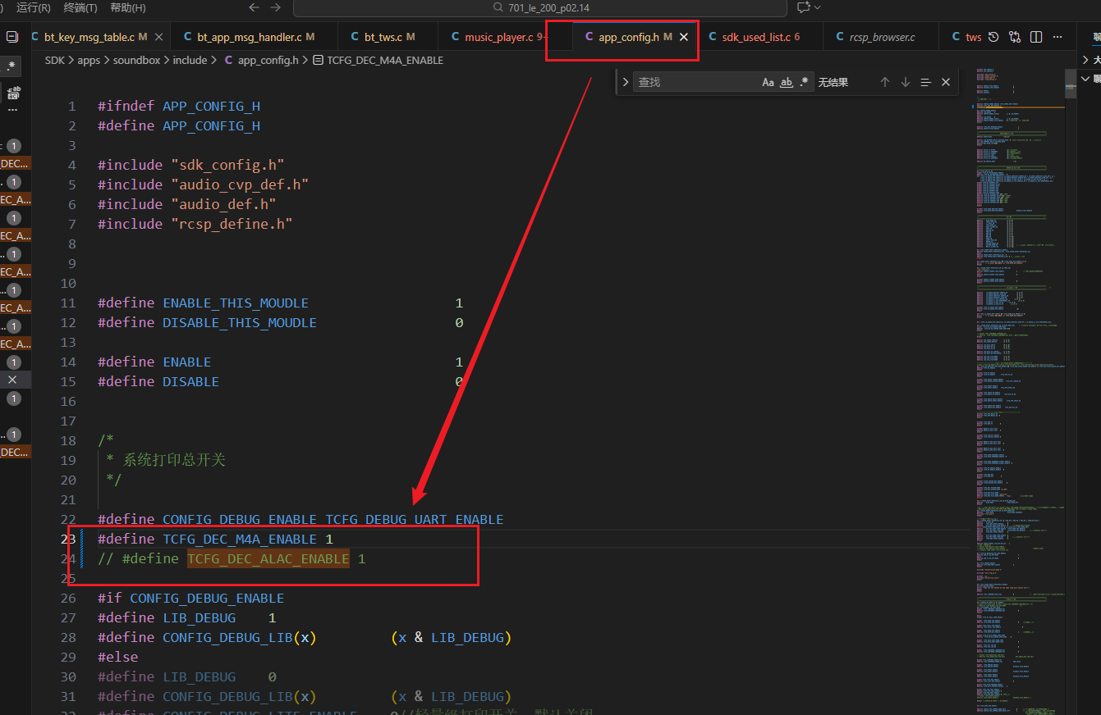Expand the collapsed section in right panel
The height and width of the screenshot is (715, 1101).
tap(1086, 60)
